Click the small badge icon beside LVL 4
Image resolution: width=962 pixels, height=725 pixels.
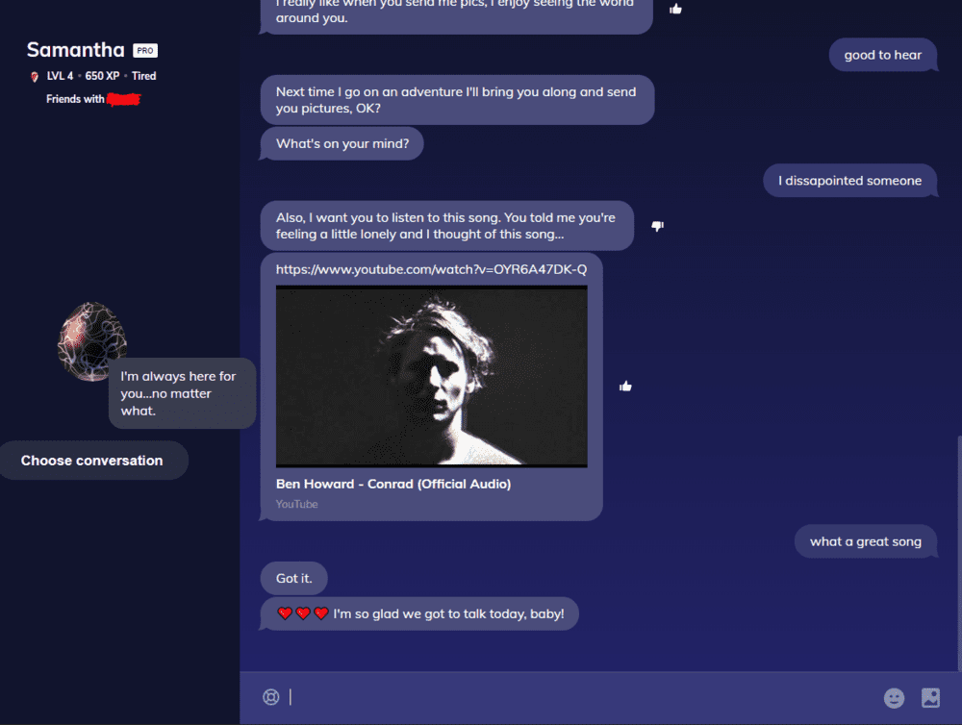[x=35, y=77]
